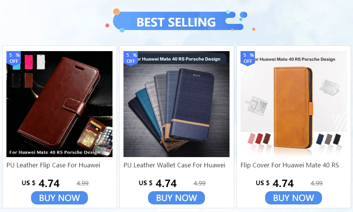This screenshot has width=353, height=212.
Task: Open the orange flip cover image
Action: tap(293, 104)
